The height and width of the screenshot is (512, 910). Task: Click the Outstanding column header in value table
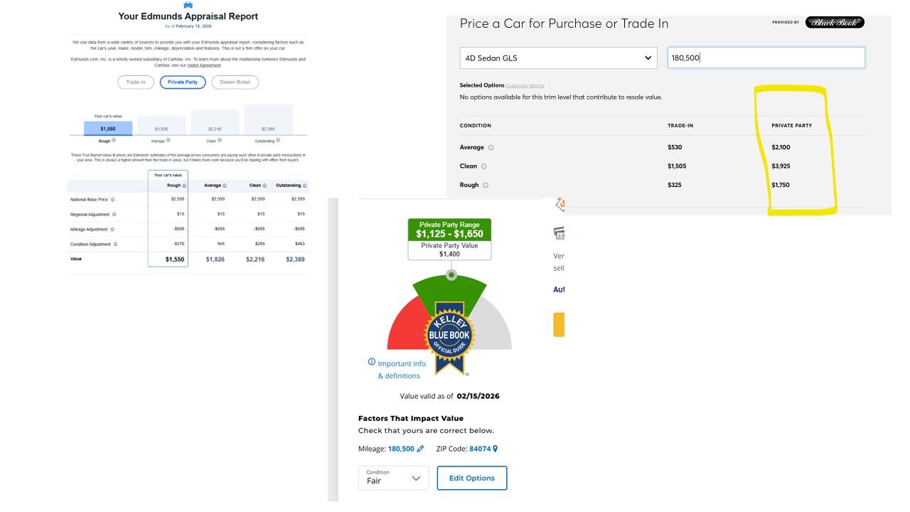290,186
